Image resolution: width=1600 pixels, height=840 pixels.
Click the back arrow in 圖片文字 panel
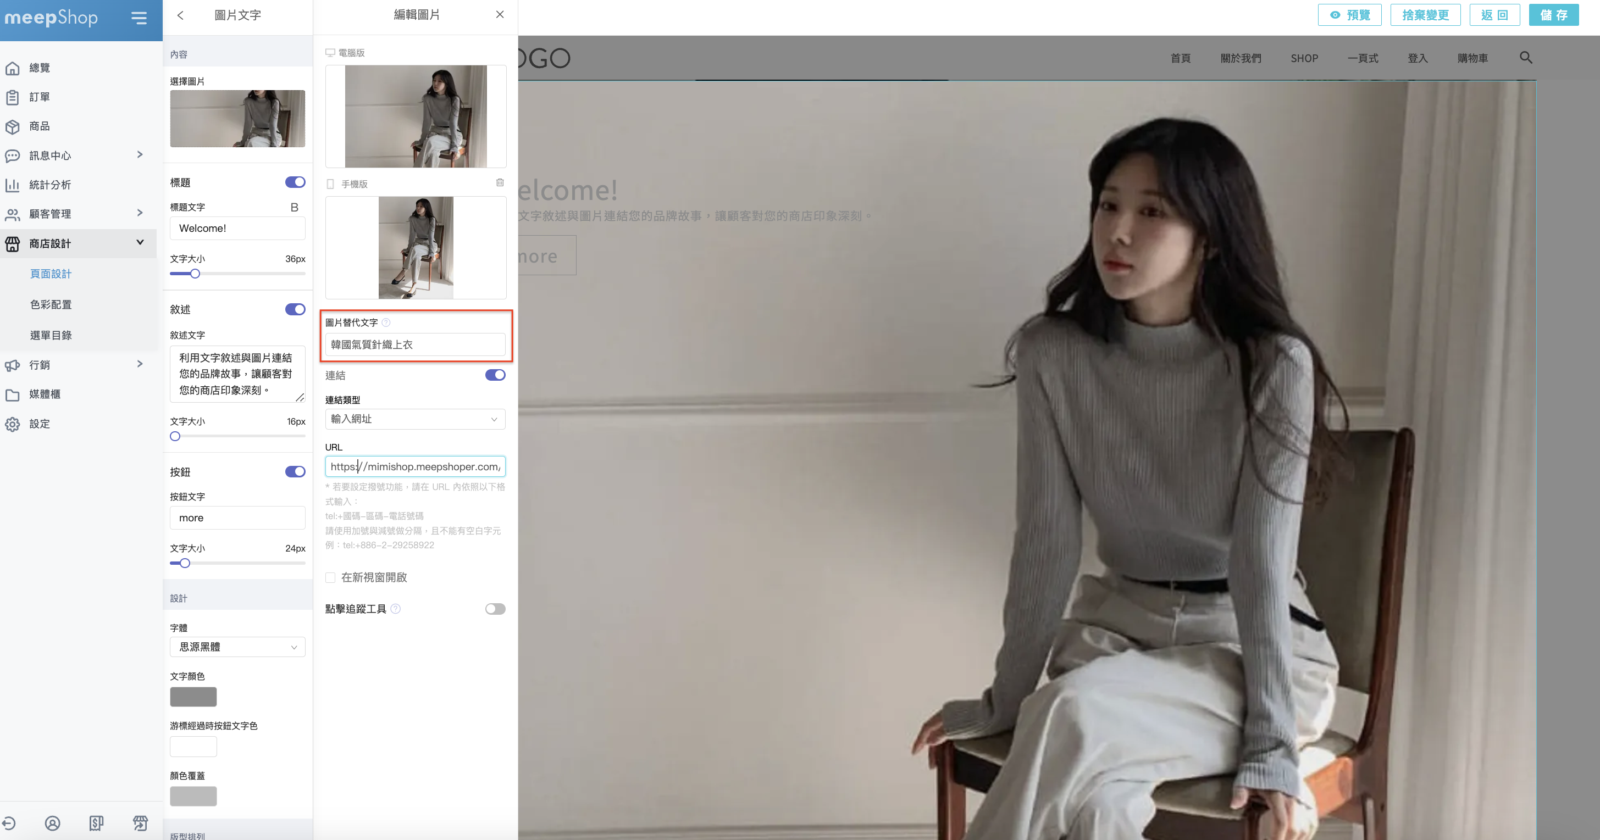(180, 15)
